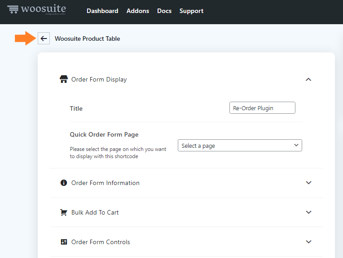
Task: Click the Order Form Display store icon
Action: click(x=64, y=79)
